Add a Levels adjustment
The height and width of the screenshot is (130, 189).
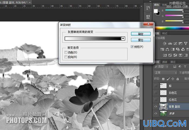tap(170, 43)
